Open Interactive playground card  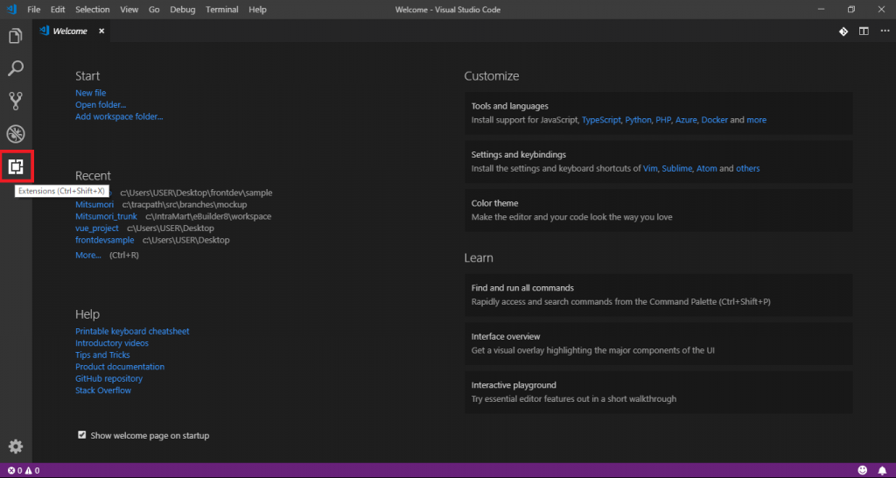pos(658,392)
